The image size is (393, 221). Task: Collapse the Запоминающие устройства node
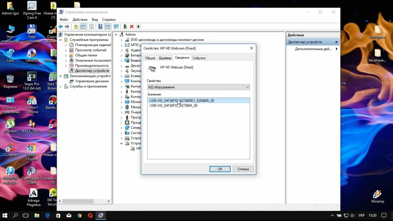60,76
